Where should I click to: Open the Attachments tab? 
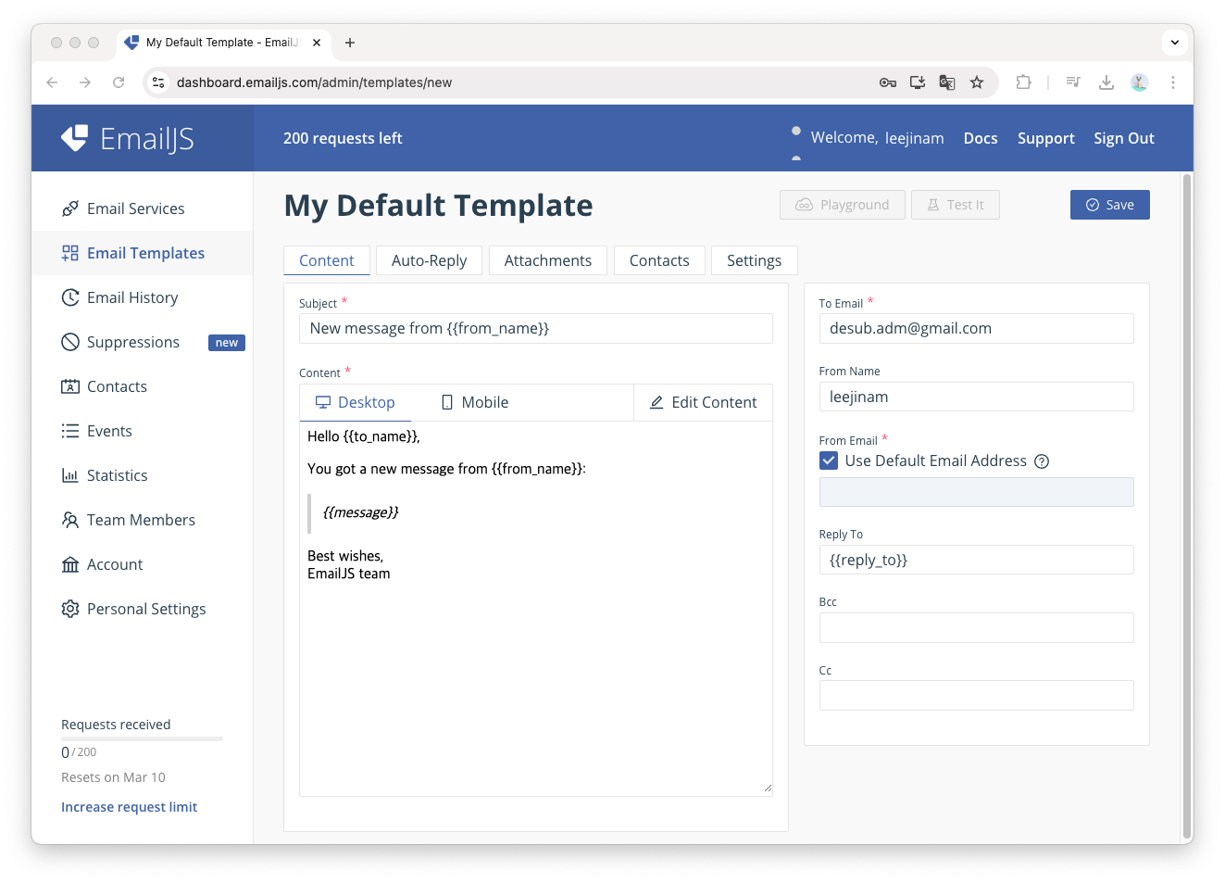tap(548, 260)
